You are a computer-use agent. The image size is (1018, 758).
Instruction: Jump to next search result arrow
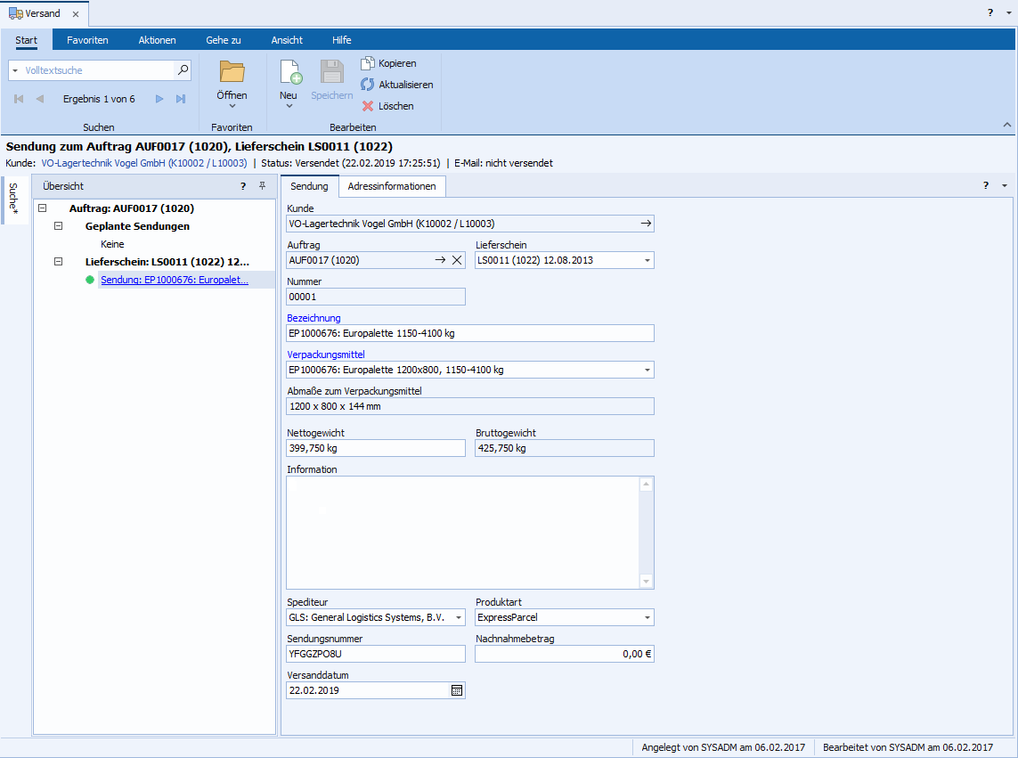[159, 99]
